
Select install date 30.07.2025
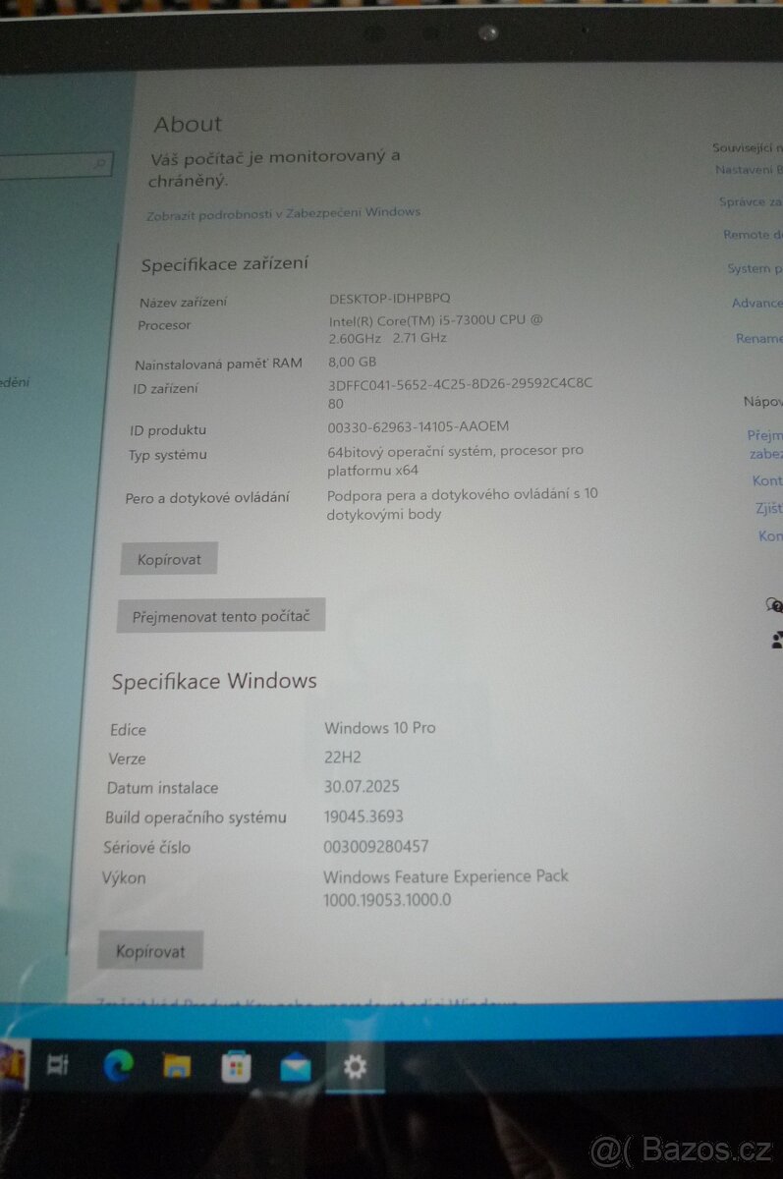click(362, 787)
